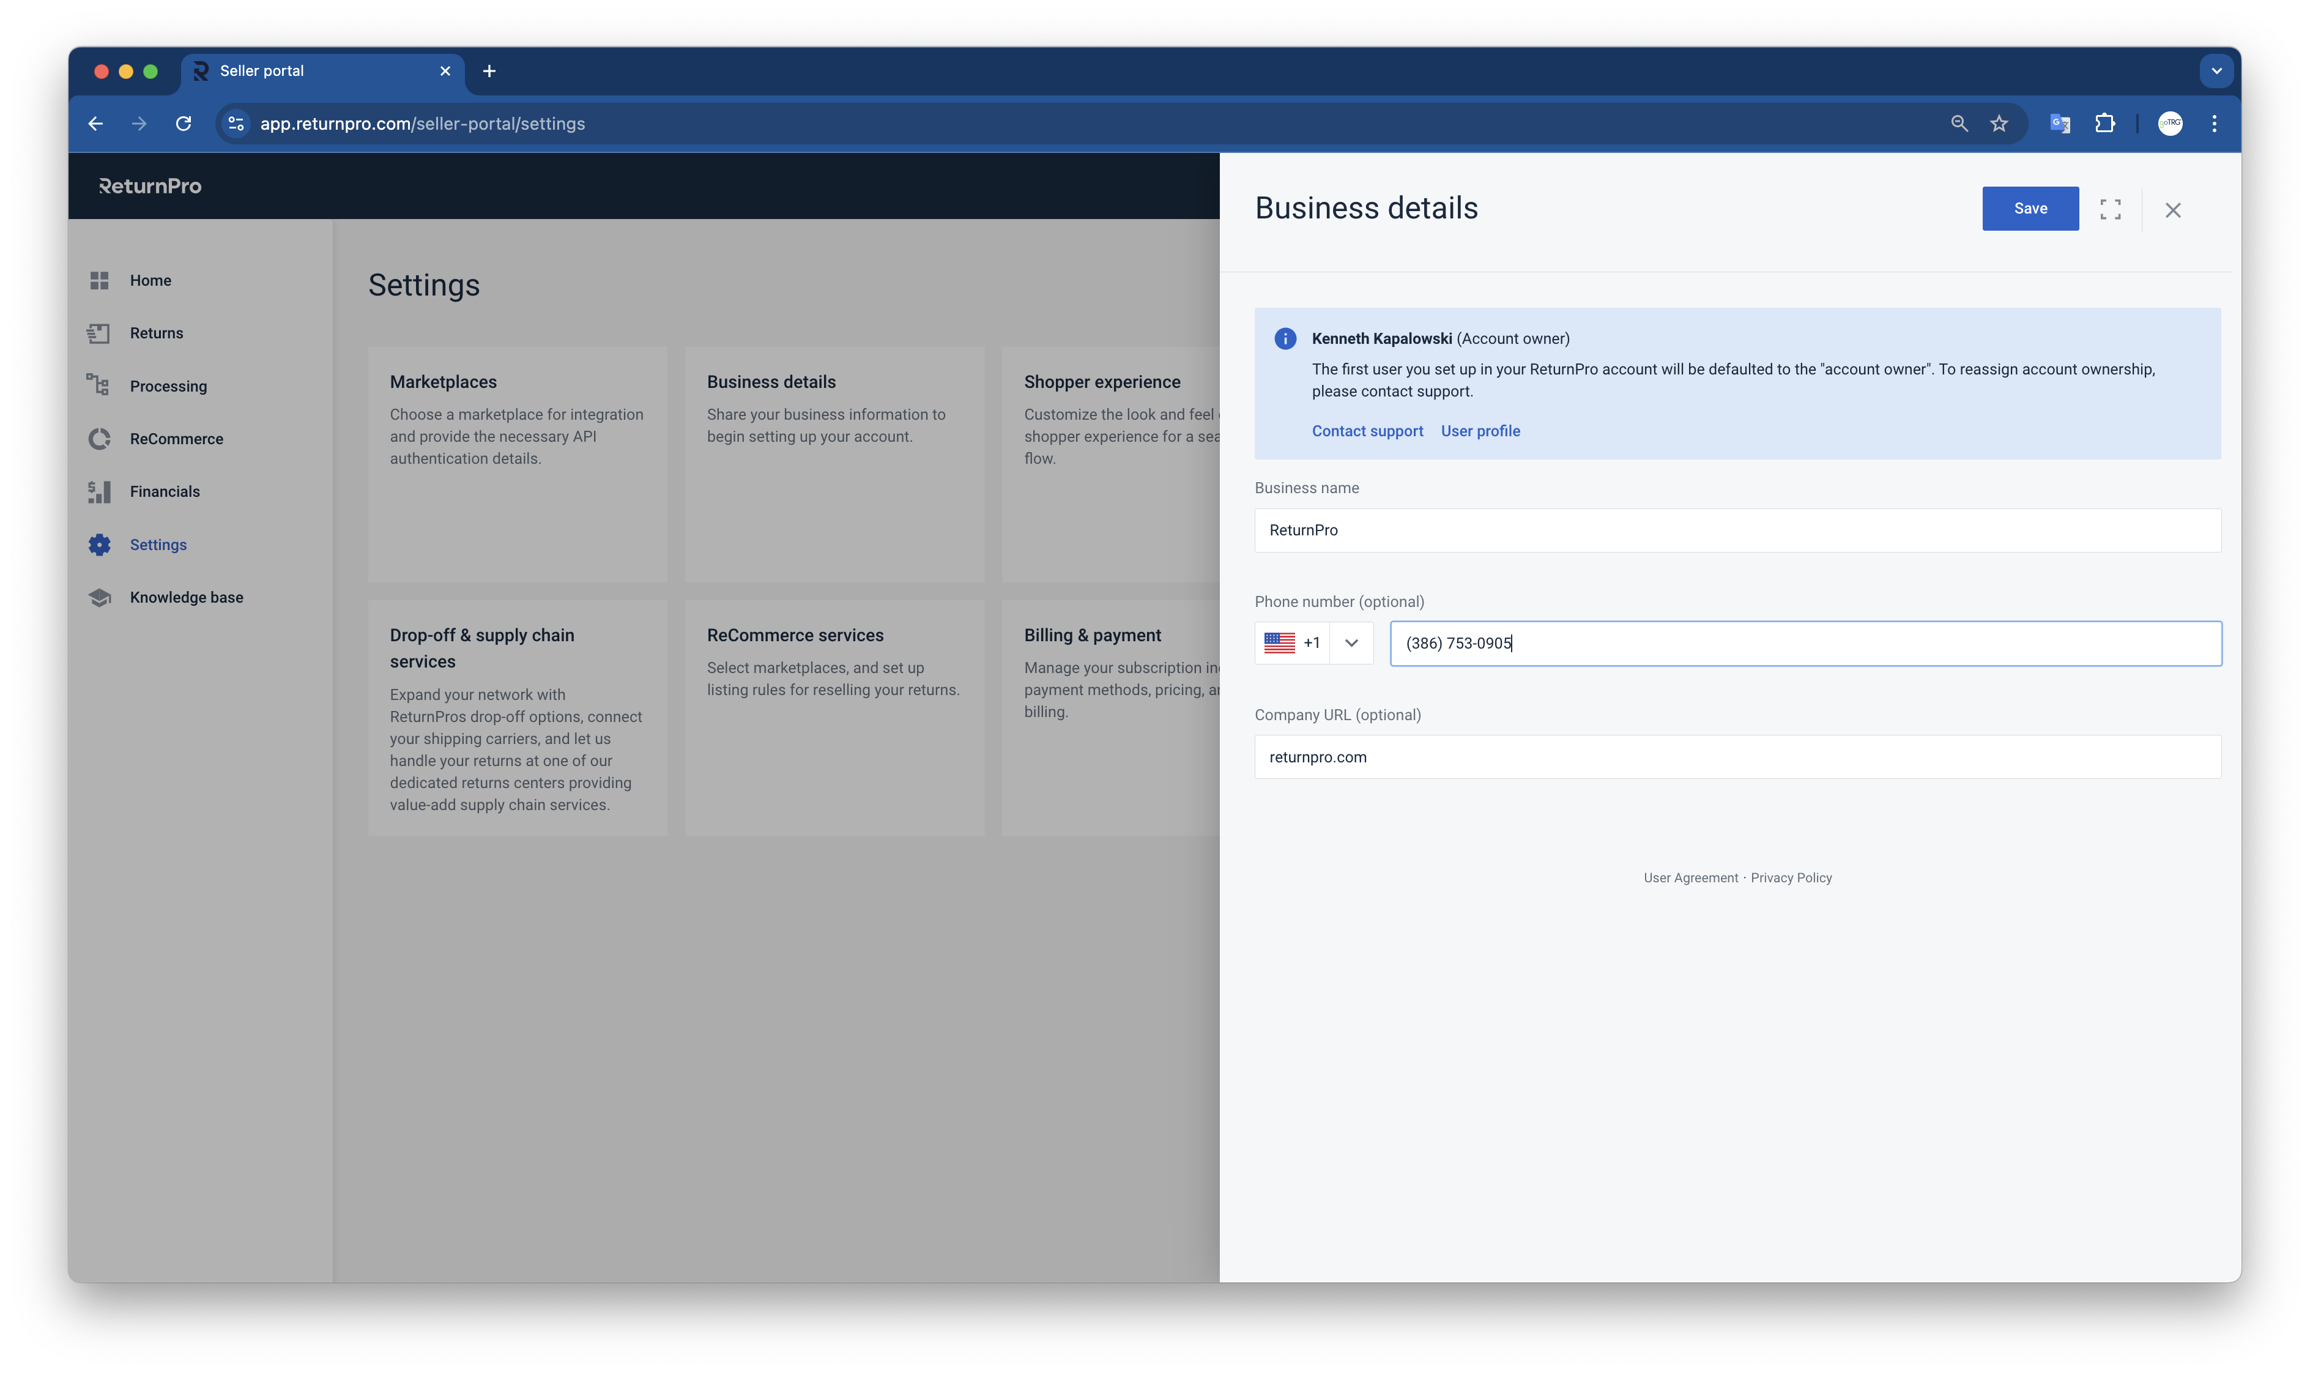Close the Business details panel
The height and width of the screenshot is (1373, 2310).
pyautogui.click(x=2172, y=210)
